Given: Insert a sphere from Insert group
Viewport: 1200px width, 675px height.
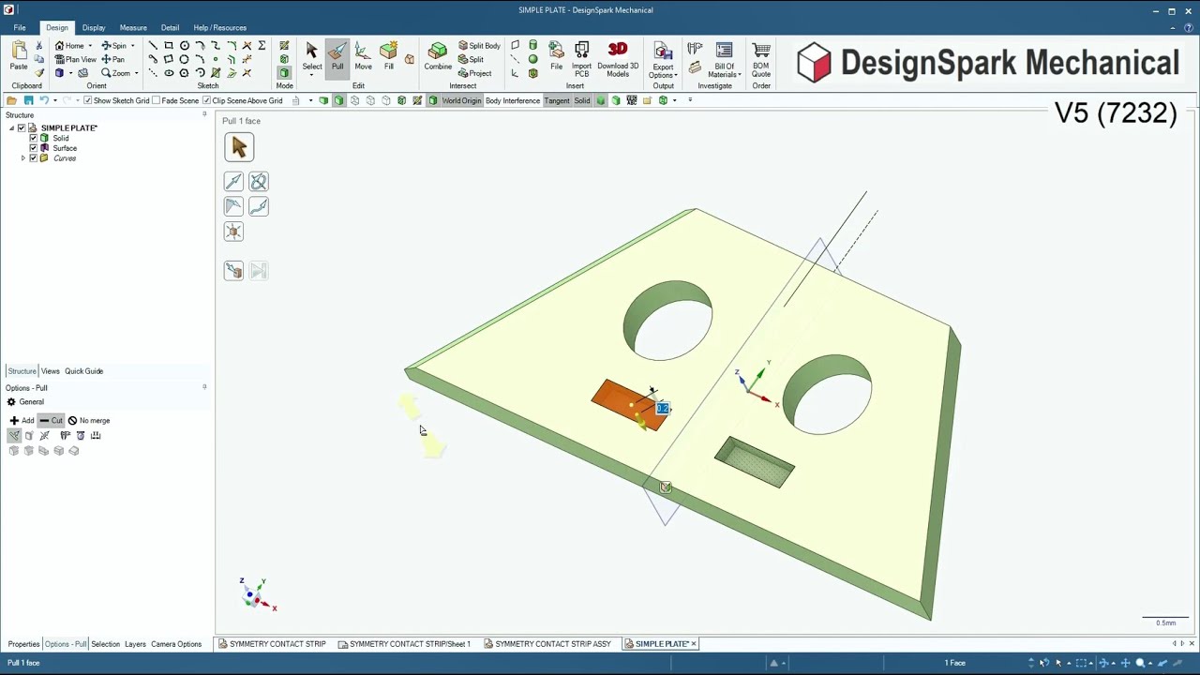Looking at the screenshot, I should (x=532, y=59).
